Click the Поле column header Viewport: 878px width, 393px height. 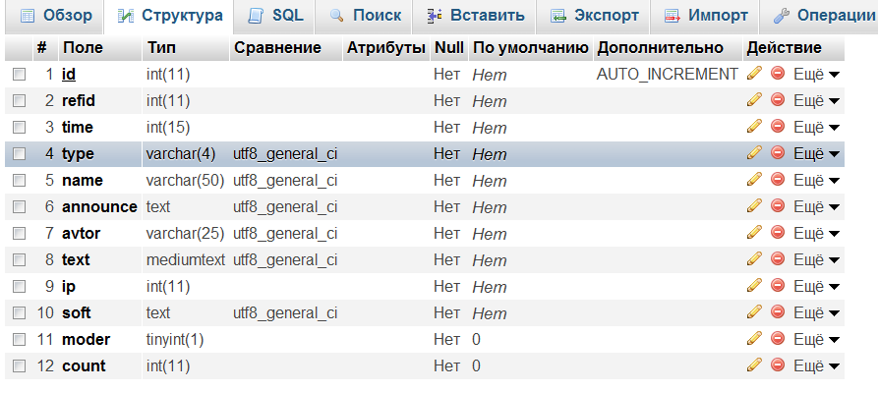(82, 47)
